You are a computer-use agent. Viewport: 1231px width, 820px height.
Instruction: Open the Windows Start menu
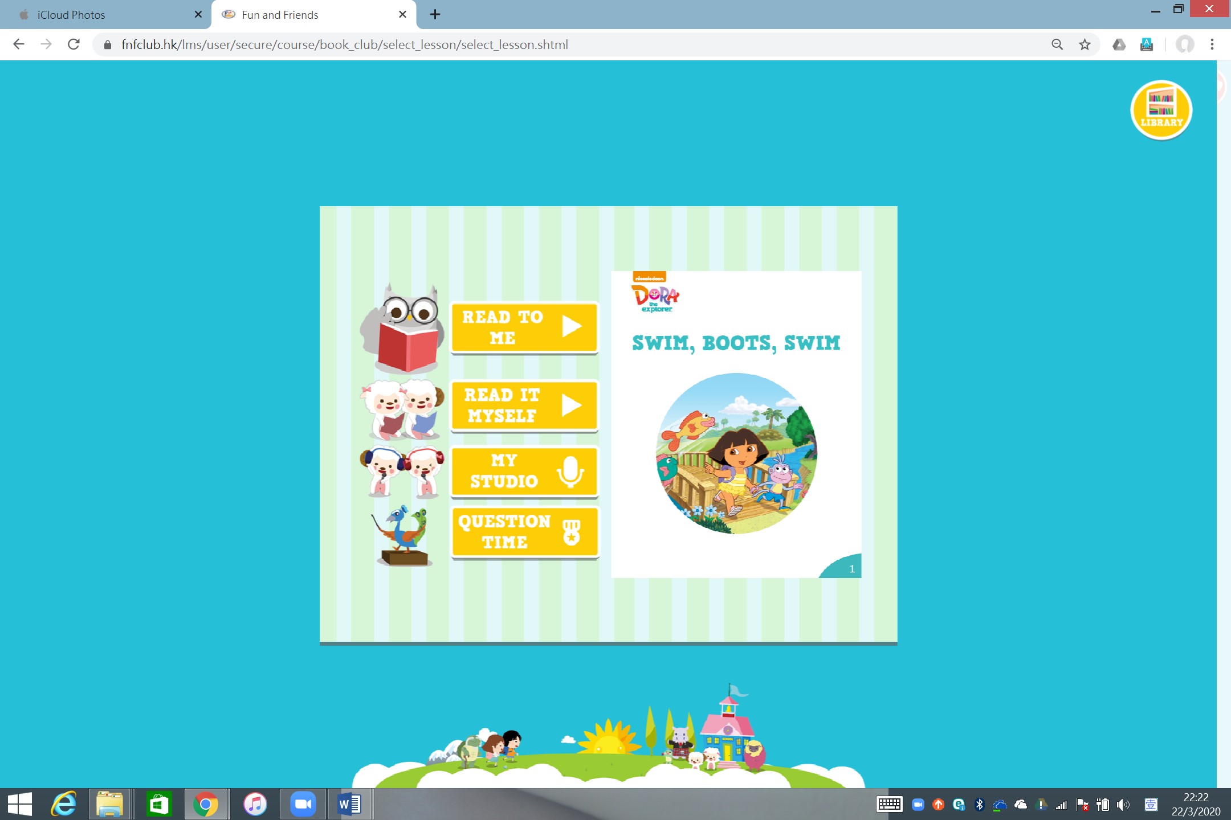click(x=19, y=804)
